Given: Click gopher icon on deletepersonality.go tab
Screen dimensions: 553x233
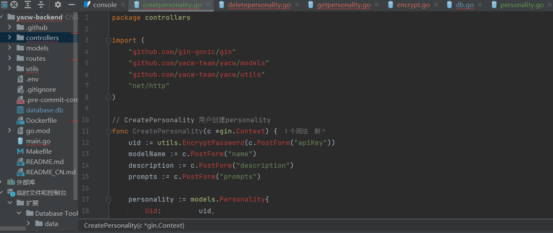Looking at the screenshot, I should (x=222, y=5).
